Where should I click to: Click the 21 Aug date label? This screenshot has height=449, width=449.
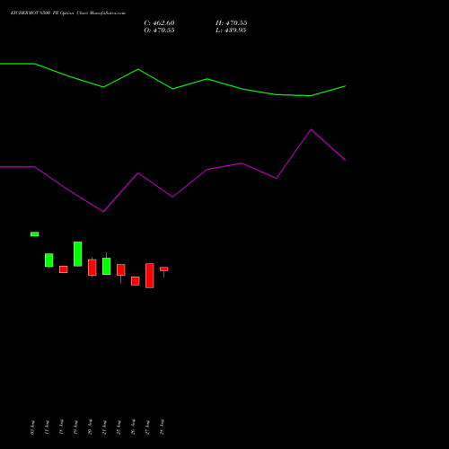pos(104,427)
